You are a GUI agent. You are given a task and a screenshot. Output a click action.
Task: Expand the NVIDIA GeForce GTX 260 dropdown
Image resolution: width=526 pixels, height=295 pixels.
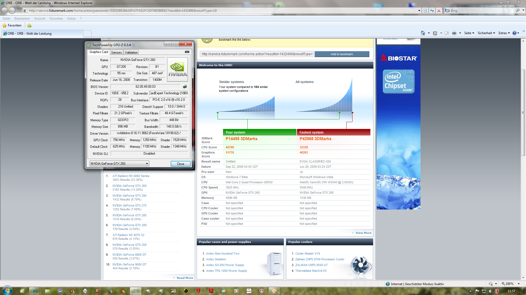tap(147, 164)
